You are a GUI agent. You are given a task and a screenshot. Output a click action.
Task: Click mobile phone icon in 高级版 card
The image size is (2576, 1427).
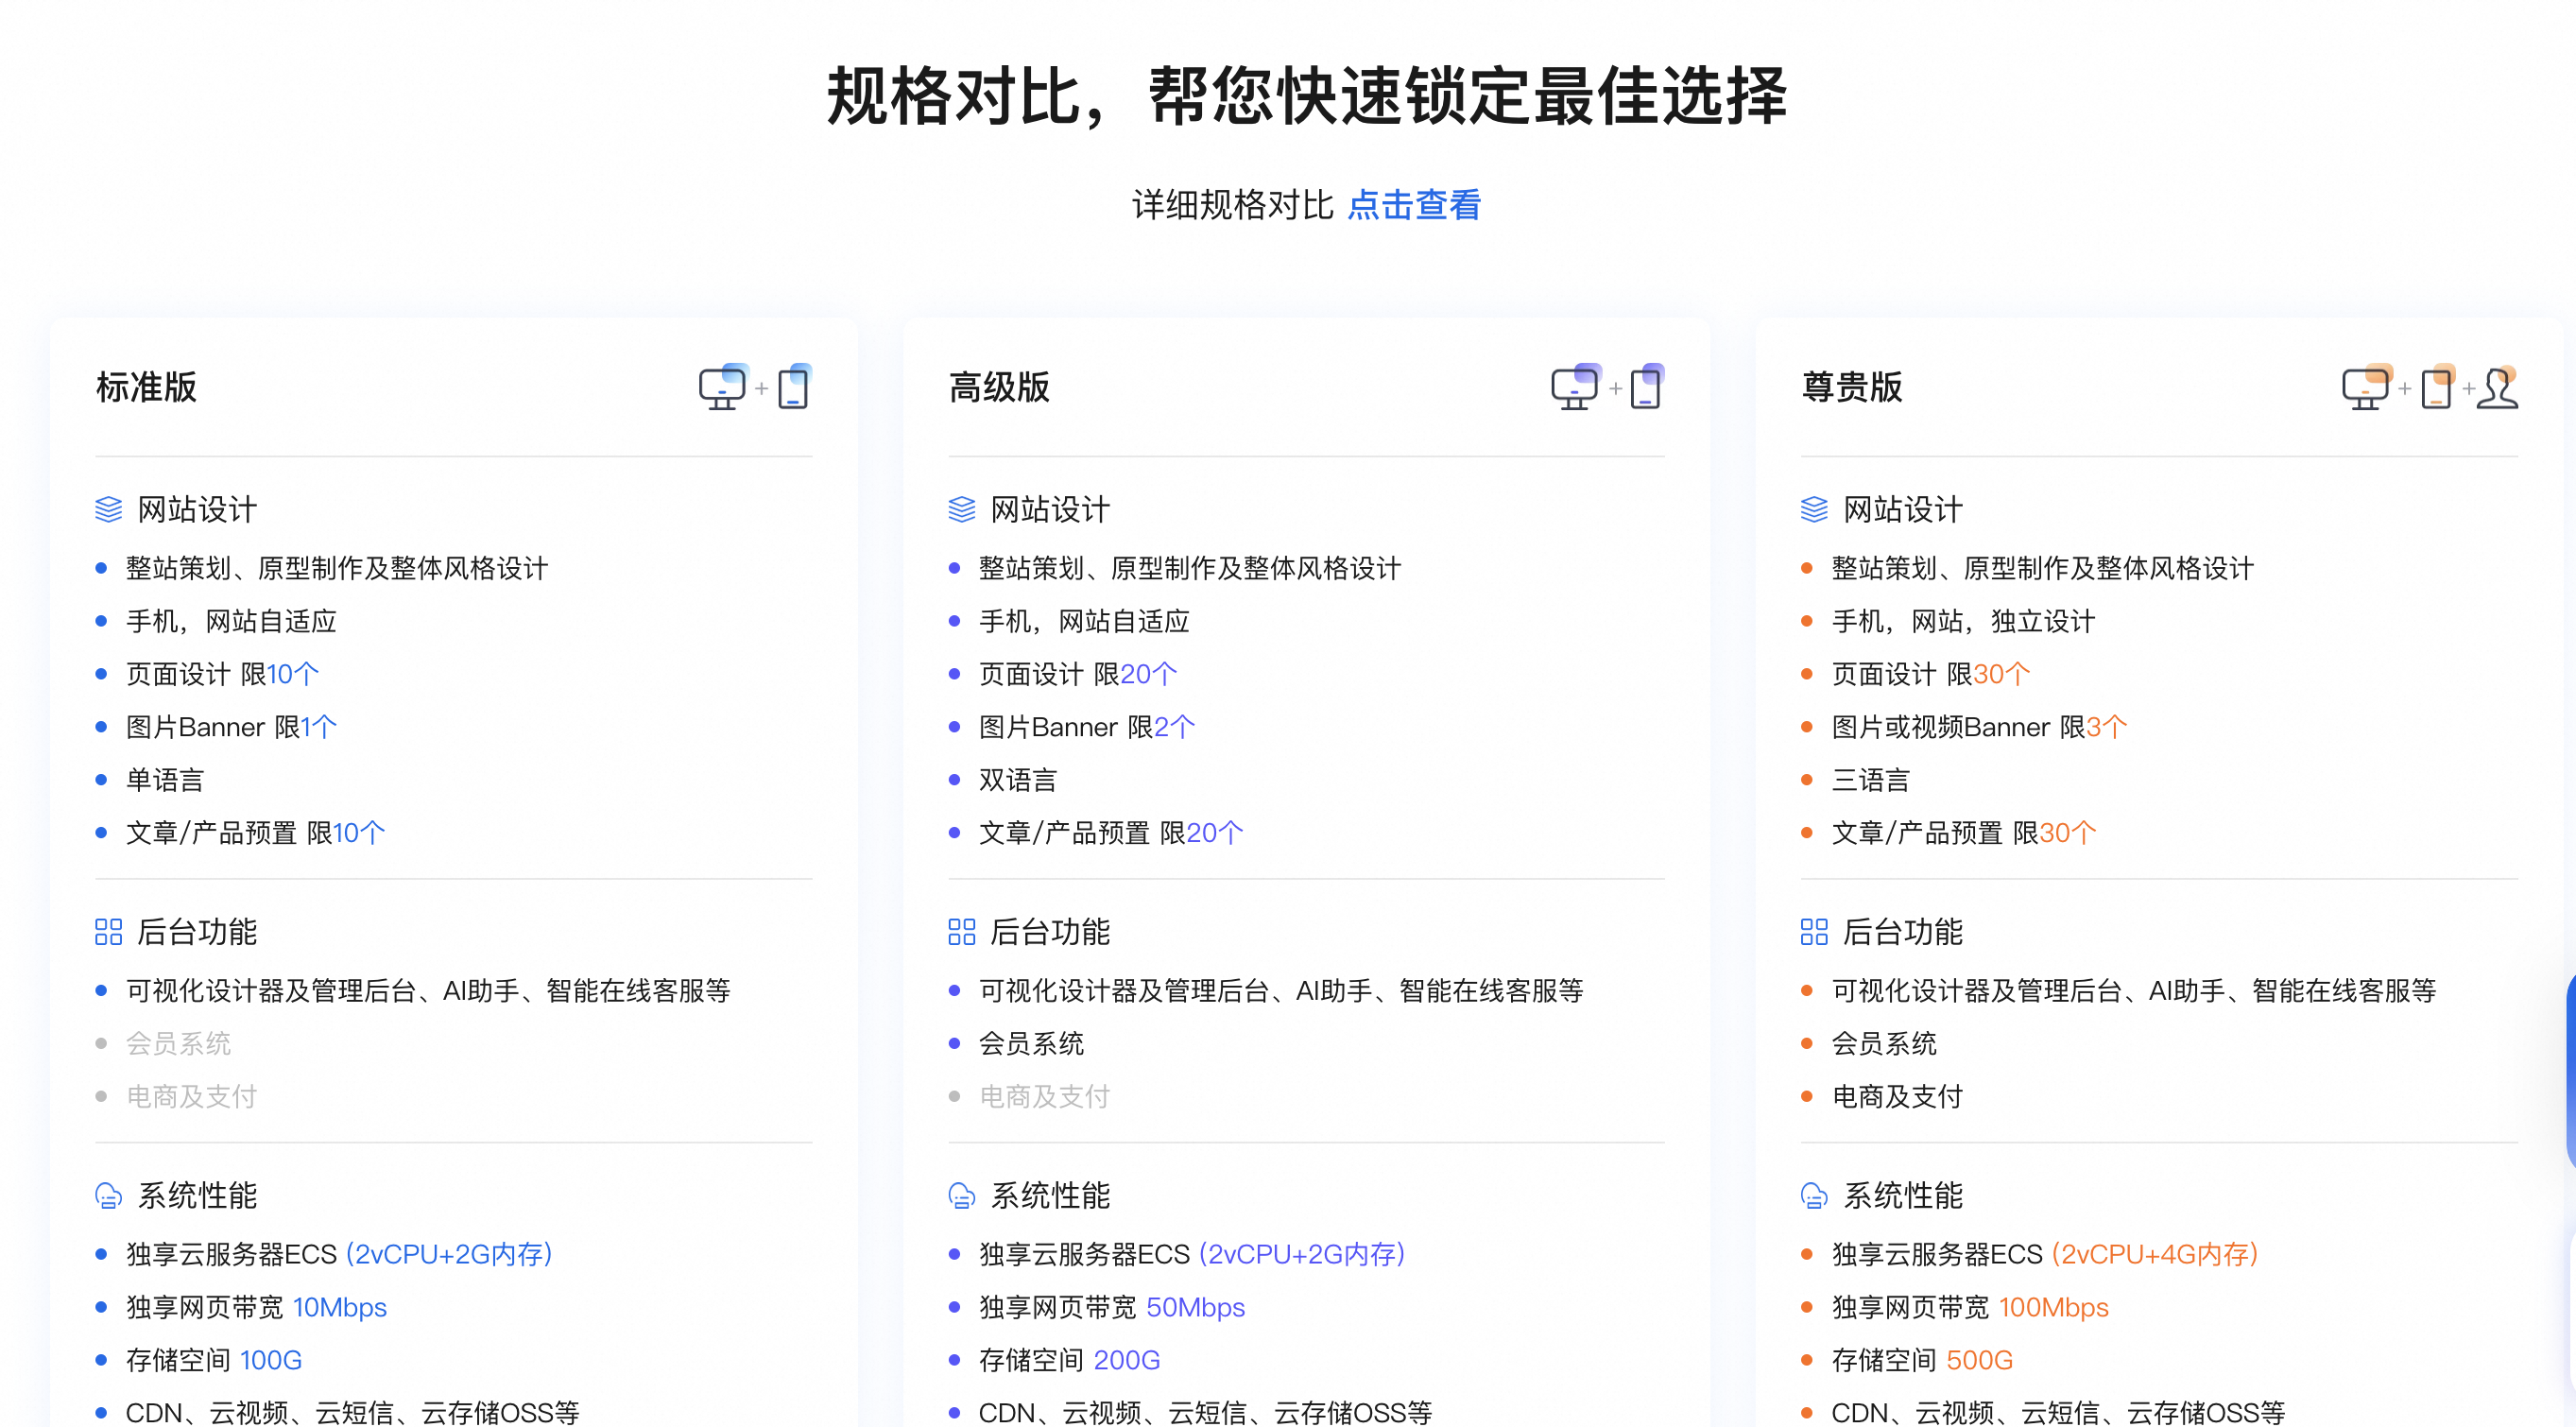click(1645, 388)
